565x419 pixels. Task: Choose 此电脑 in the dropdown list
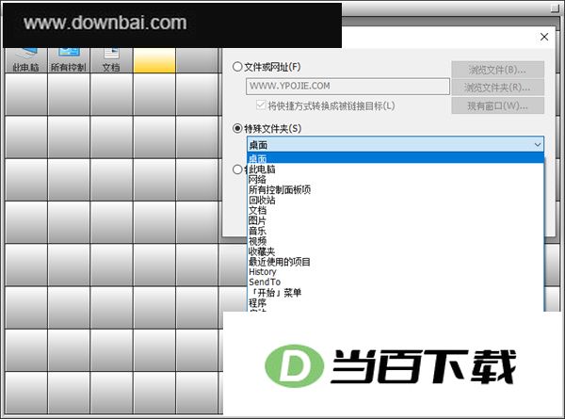(395, 169)
